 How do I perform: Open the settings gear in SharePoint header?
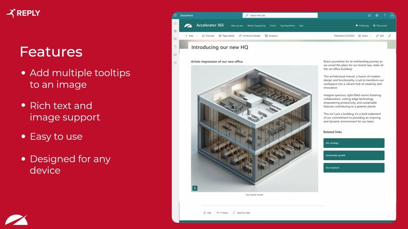(x=377, y=15)
